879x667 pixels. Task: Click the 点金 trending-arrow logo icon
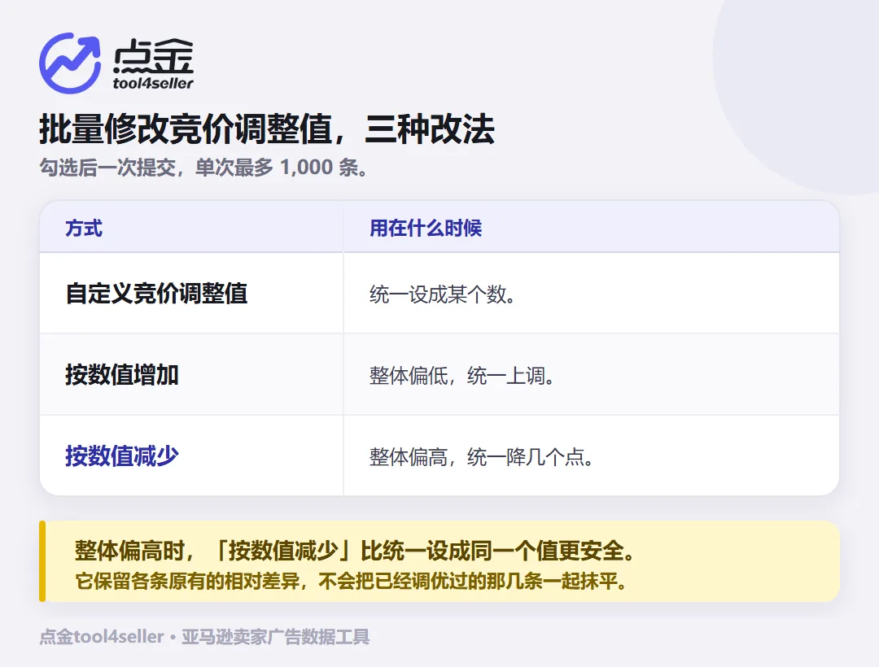tap(70, 63)
